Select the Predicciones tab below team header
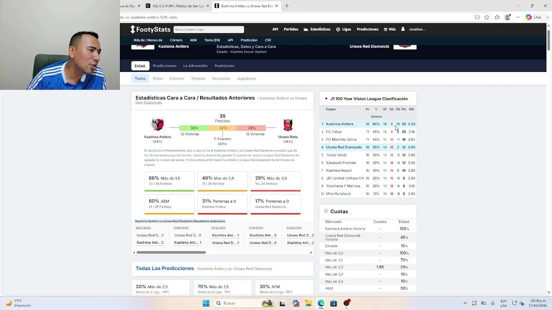The height and width of the screenshot is (310, 552). [x=164, y=66]
